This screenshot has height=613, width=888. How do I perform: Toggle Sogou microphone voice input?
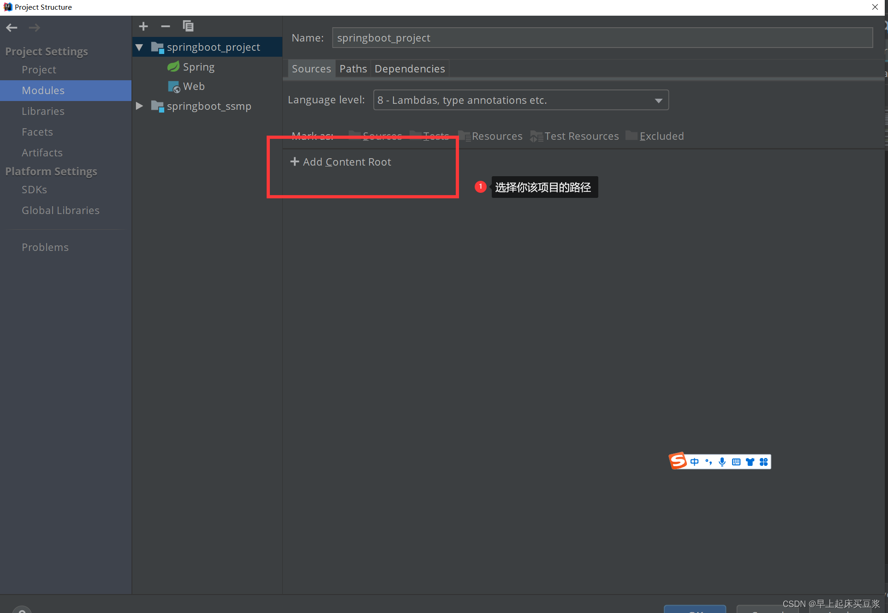click(x=722, y=462)
